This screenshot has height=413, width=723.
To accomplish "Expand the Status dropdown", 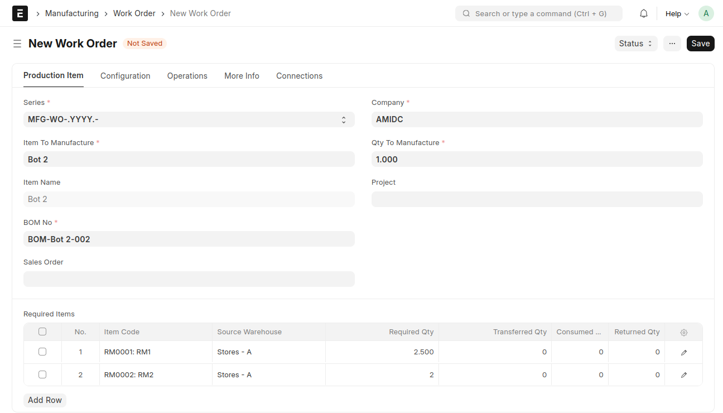I will tap(635, 44).
